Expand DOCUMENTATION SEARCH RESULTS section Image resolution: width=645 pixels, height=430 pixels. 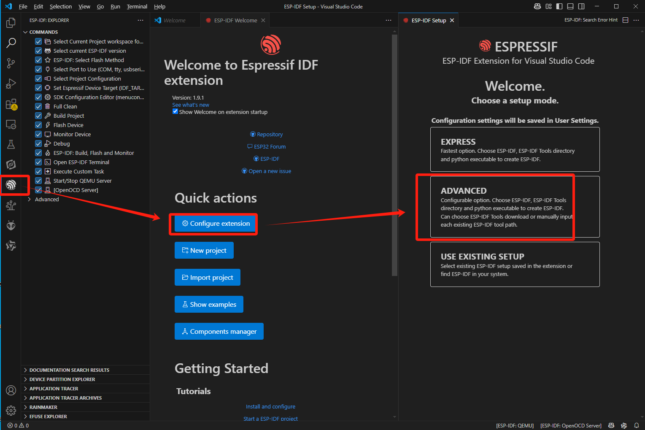click(x=85, y=370)
